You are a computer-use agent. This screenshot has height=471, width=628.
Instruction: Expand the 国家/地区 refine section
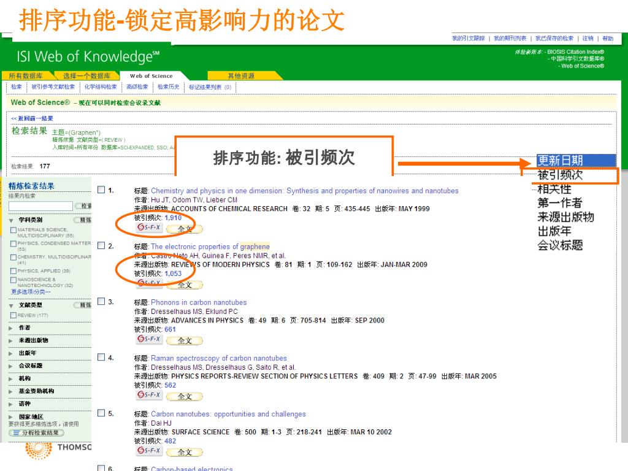click(x=11, y=417)
